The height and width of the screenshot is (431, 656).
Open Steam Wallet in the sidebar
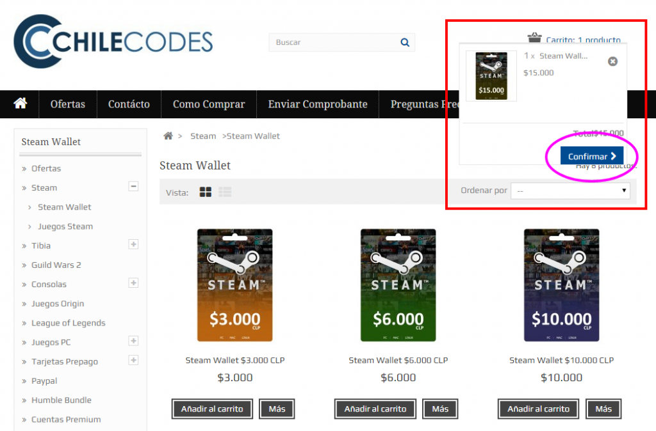65,207
